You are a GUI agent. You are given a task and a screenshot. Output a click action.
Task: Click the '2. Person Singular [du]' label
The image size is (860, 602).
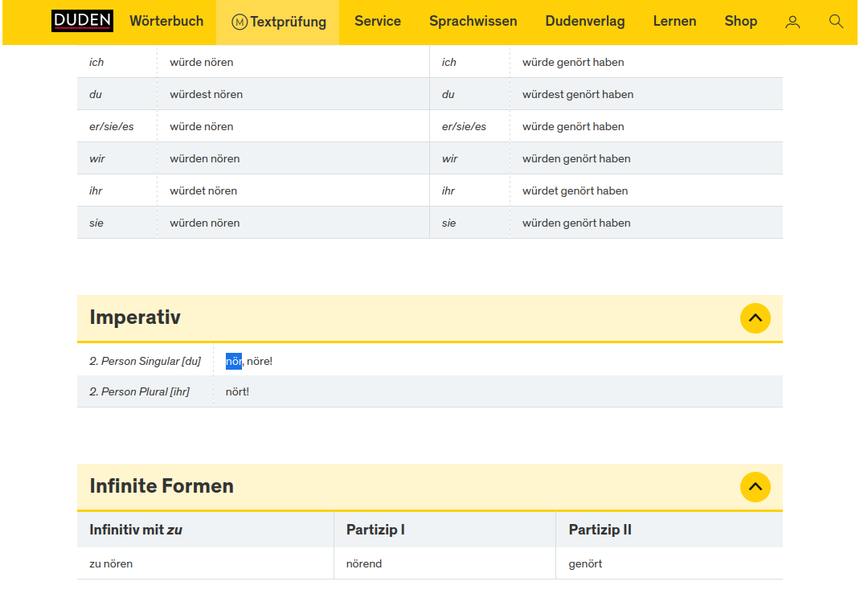click(145, 362)
